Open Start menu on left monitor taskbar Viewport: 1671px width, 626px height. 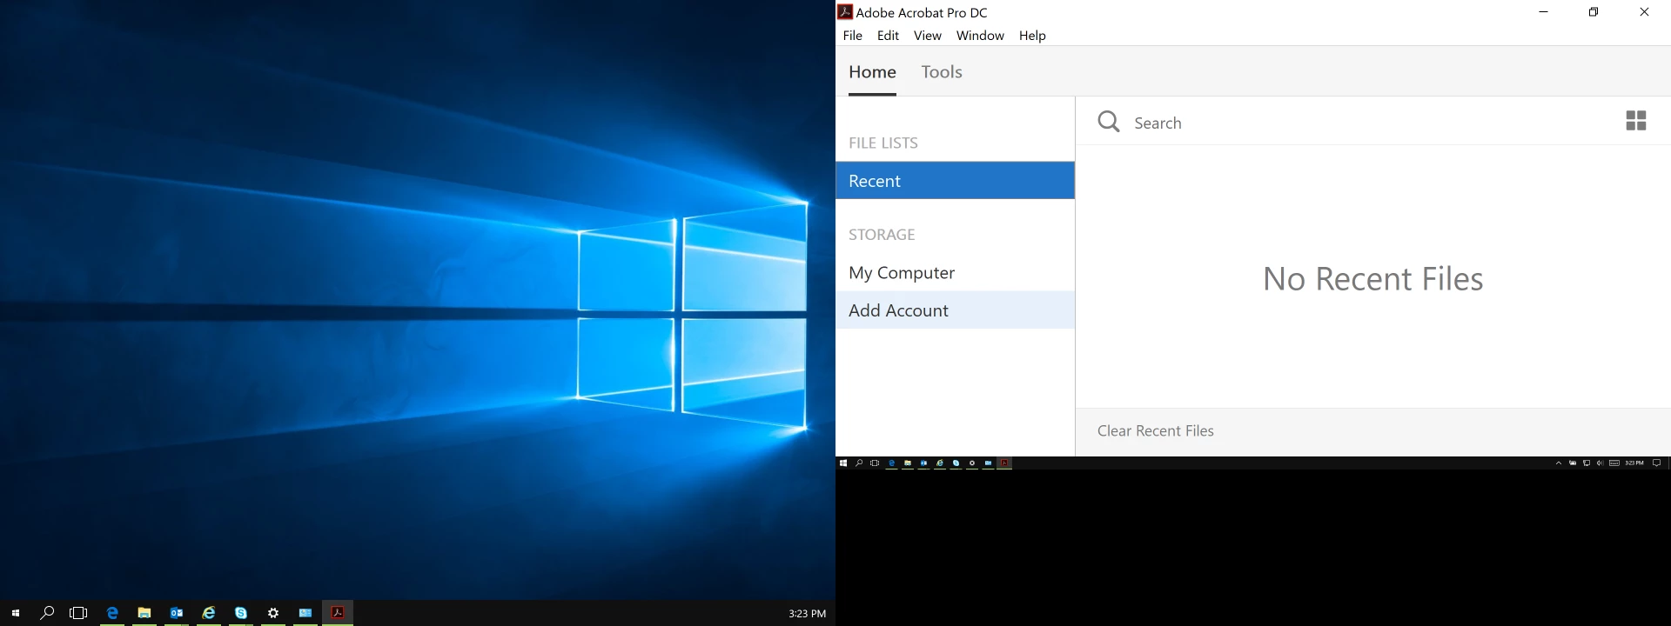[x=16, y=613]
